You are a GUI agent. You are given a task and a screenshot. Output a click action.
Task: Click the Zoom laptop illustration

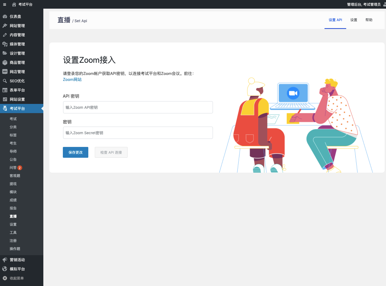point(293,96)
